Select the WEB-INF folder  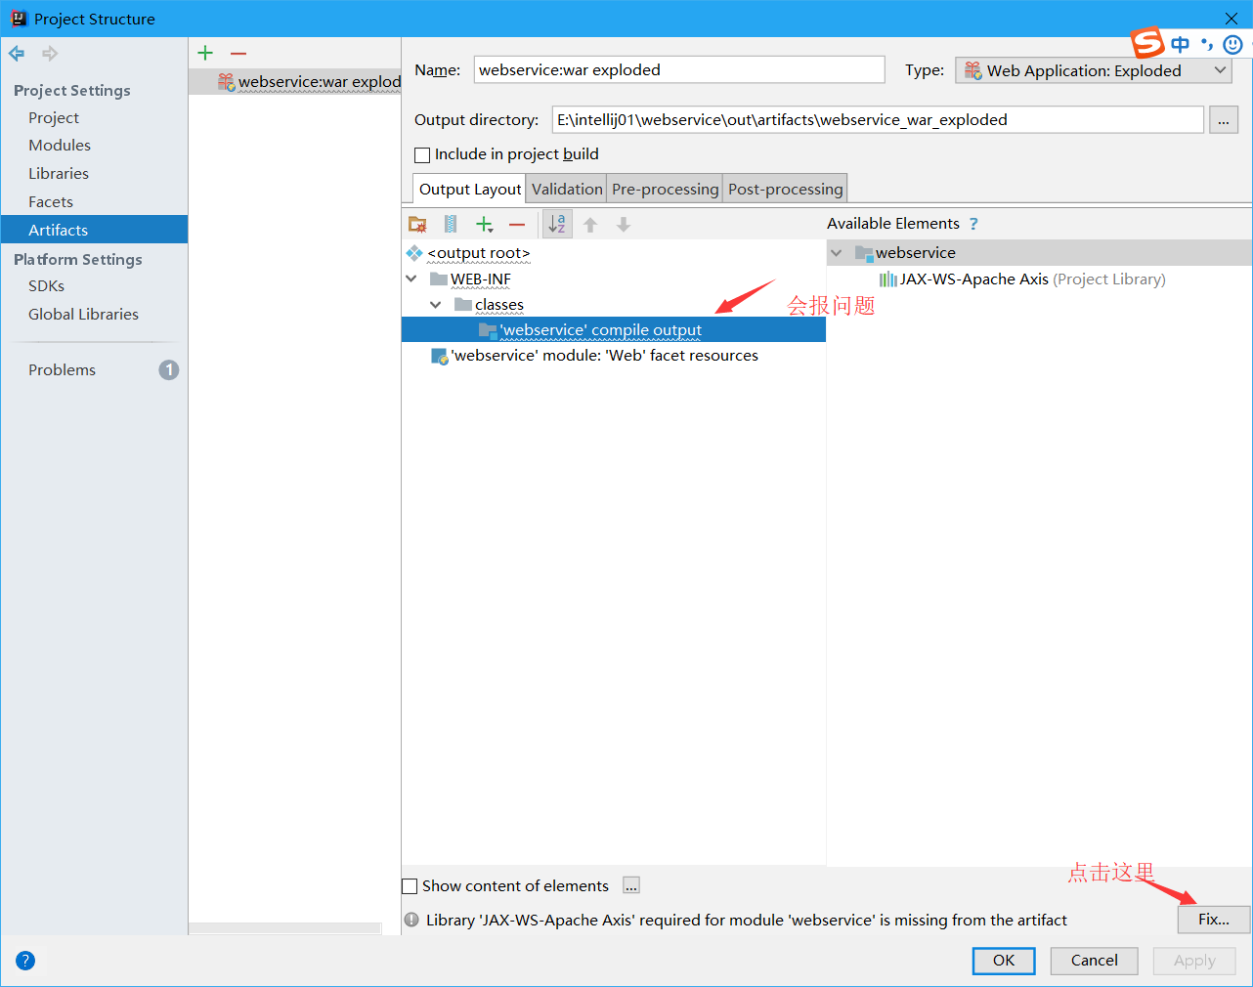481,279
